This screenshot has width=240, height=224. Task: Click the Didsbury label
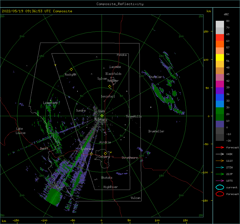pos(101,119)
